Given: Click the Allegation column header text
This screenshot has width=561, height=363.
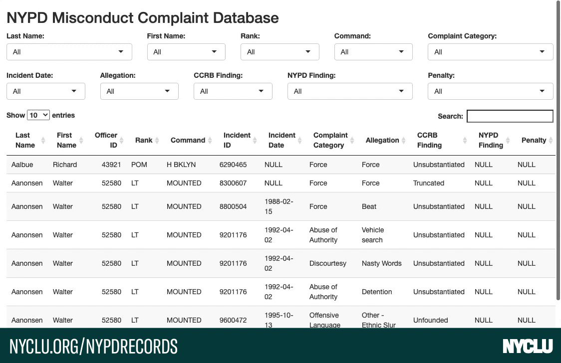Looking at the screenshot, I should click(x=382, y=140).
